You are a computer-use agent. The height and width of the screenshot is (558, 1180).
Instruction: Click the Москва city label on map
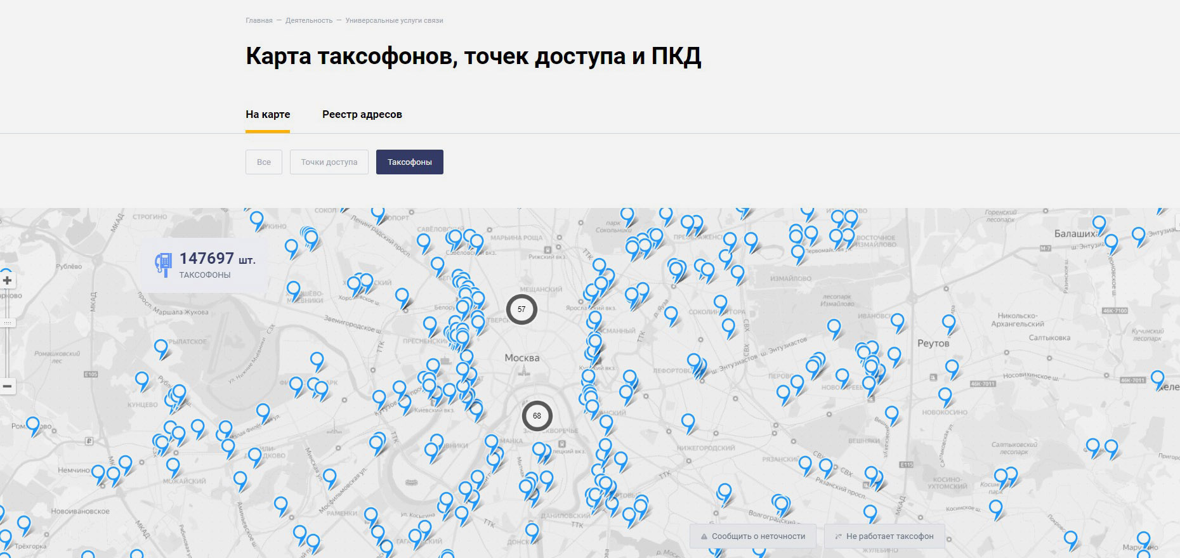[522, 358]
